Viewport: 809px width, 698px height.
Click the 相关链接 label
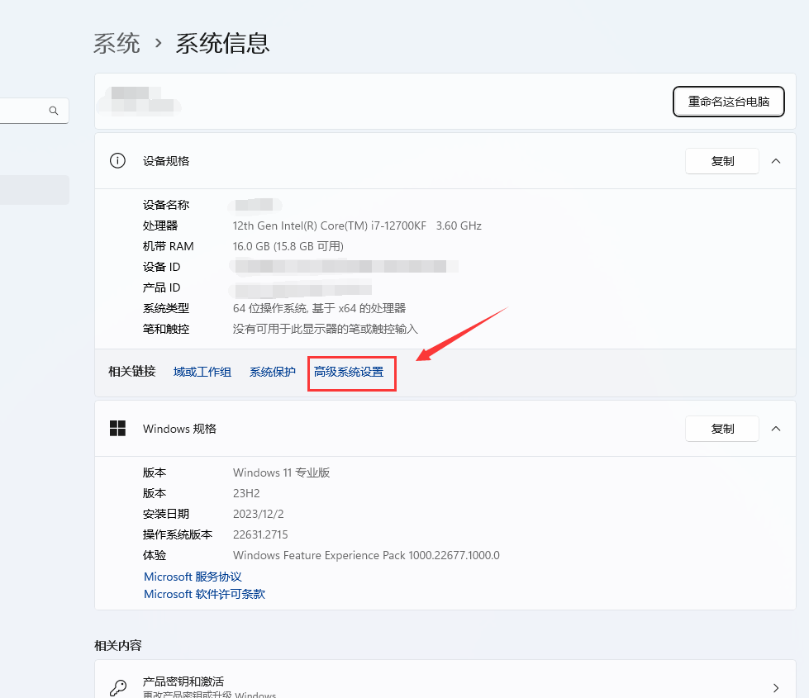point(132,372)
